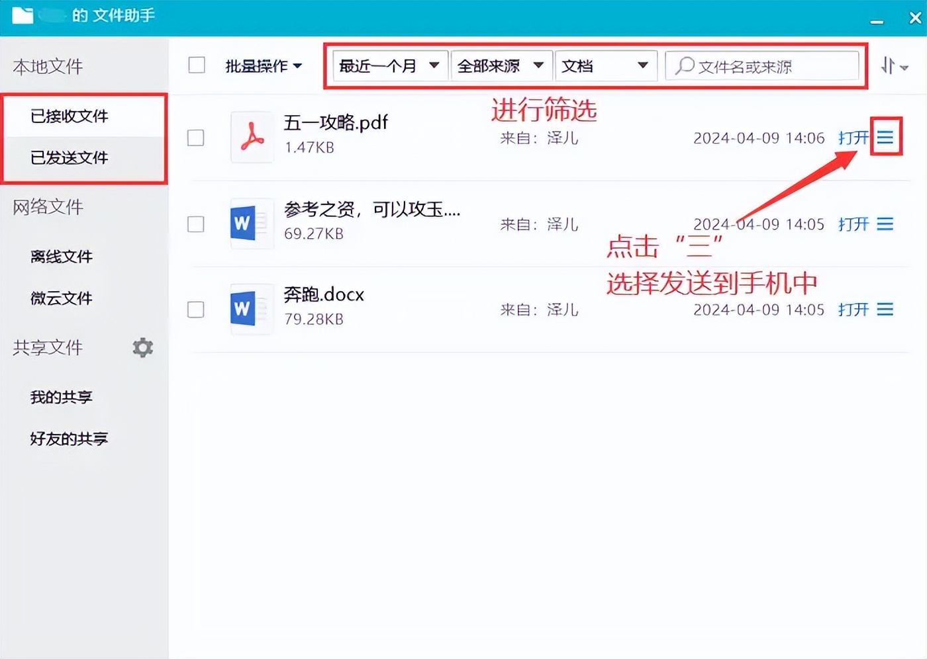
Task: Click the PDF thumbnail of 五一攻略.pdf
Action: [x=252, y=137]
